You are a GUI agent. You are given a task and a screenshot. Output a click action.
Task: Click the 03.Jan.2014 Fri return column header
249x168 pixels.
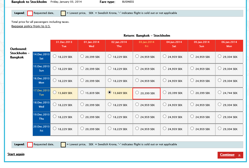click(147, 44)
